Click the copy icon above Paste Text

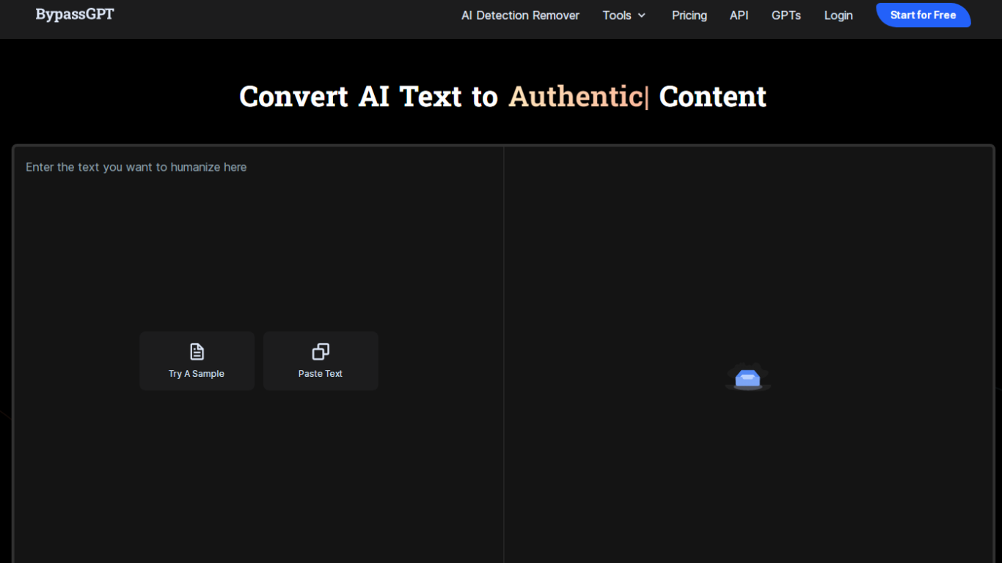coord(321,352)
